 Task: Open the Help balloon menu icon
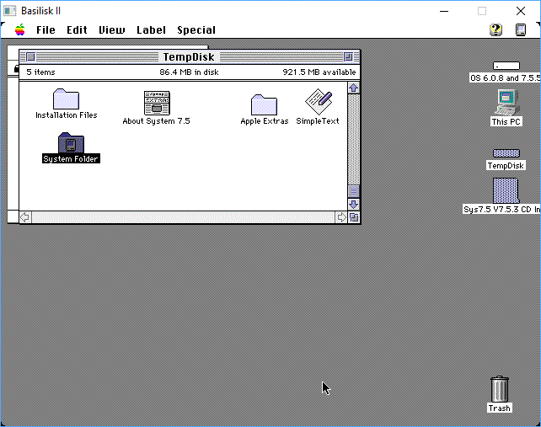[x=495, y=30]
